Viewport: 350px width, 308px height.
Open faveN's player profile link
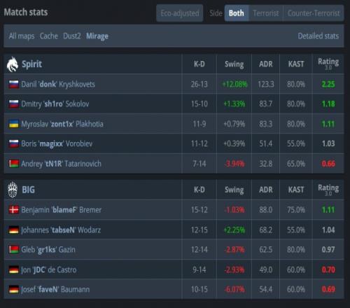click(55, 290)
